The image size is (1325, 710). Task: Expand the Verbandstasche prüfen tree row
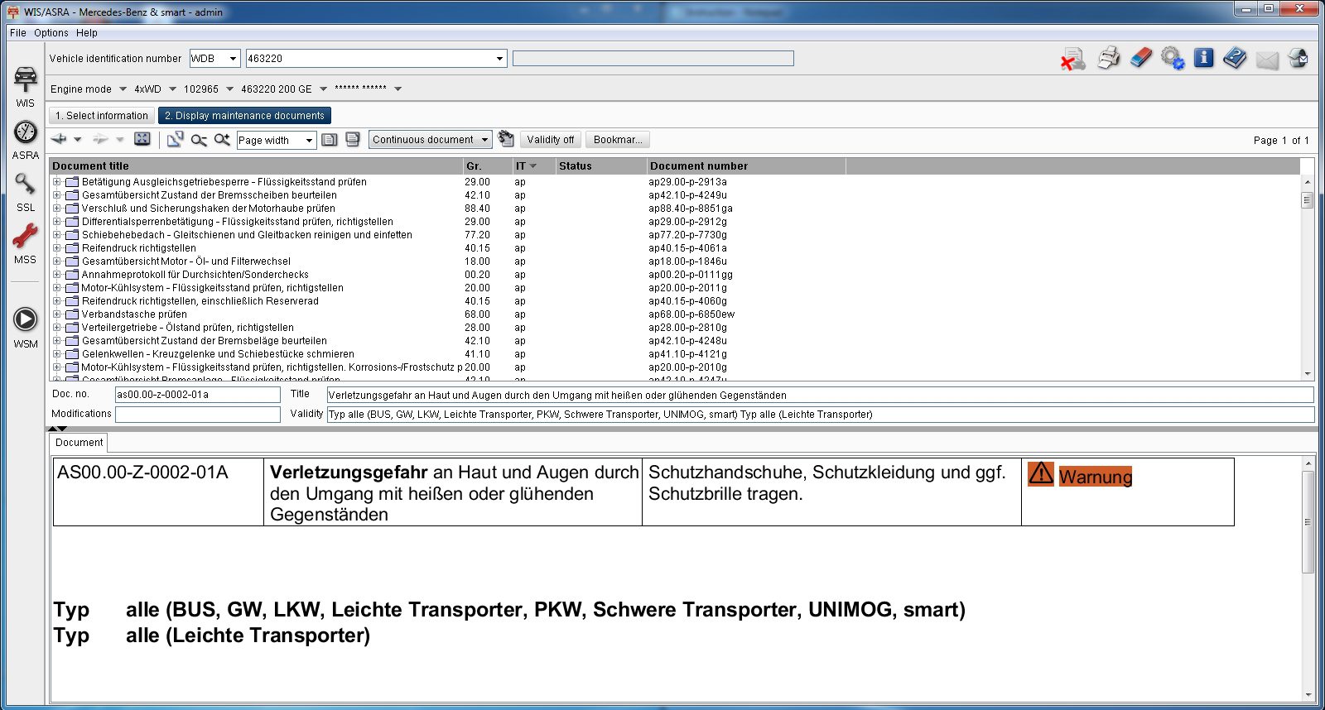57,314
